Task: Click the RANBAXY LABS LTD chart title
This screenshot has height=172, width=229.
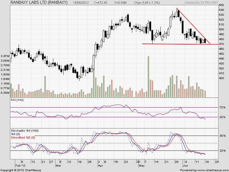Action: click(39, 3)
